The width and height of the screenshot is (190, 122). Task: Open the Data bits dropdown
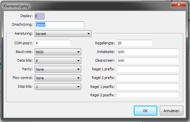pyautogui.click(x=58, y=60)
